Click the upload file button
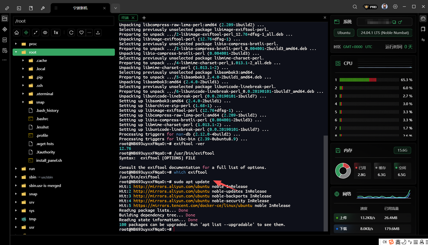Image resolution: width=428 pixels, height=245 pixels. click(x=98, y=33)
